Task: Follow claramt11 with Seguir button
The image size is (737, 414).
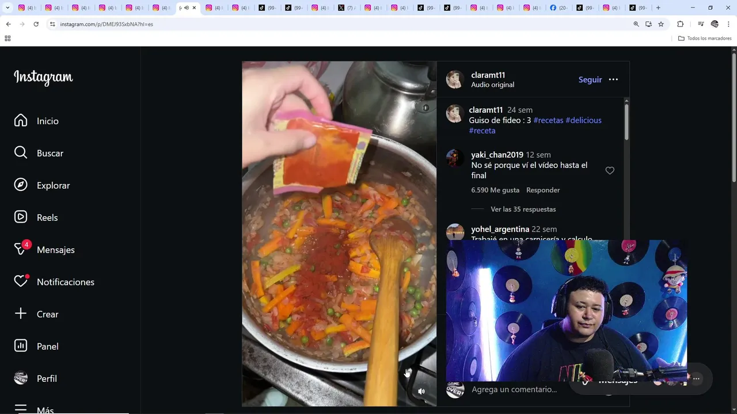Action: click(590, 80)
